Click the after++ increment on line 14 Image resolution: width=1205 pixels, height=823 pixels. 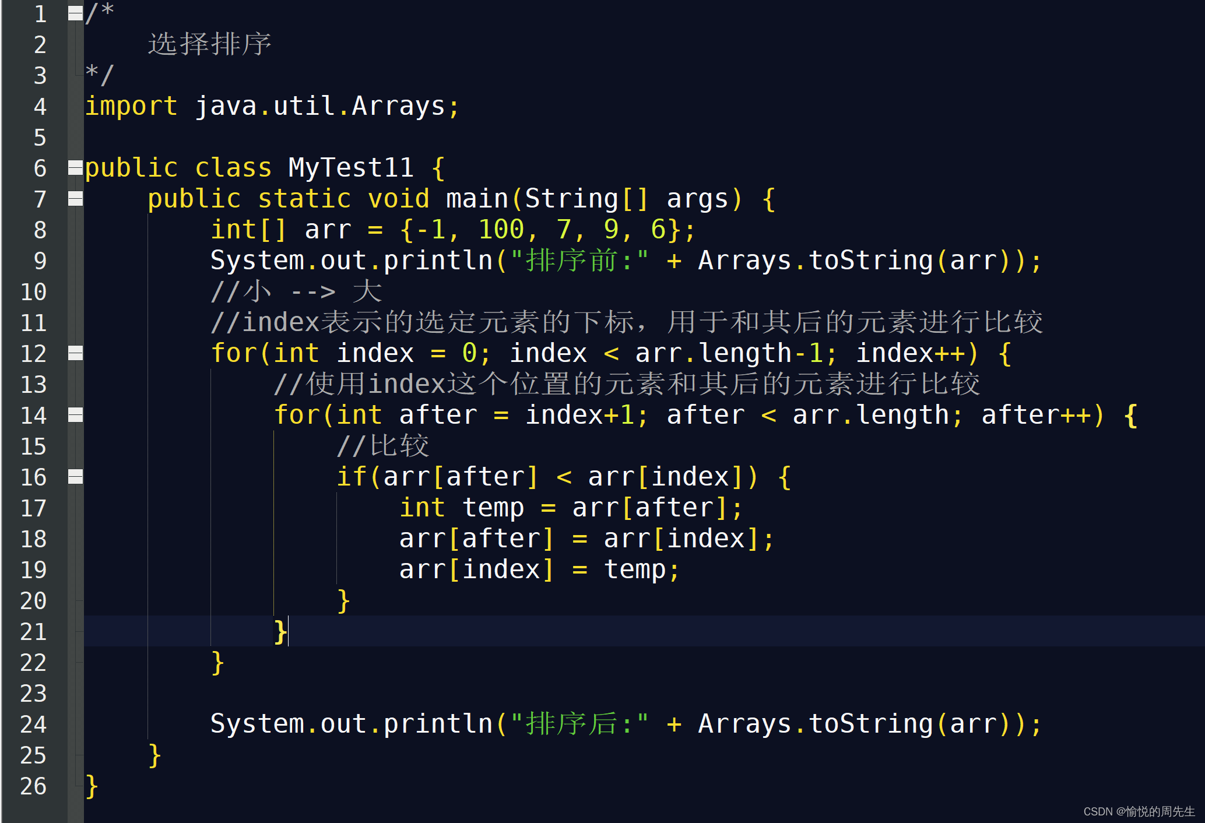point(1035,415)
